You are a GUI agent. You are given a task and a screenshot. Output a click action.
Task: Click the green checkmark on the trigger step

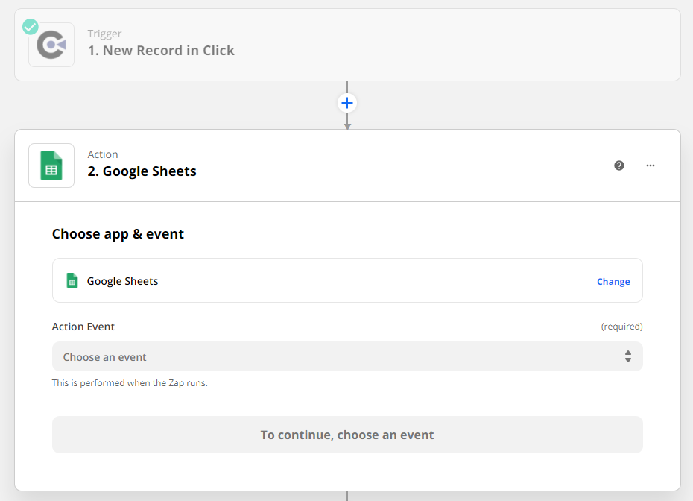31,27
